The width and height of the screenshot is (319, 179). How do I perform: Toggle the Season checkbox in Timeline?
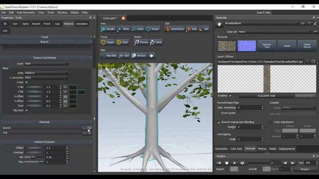pyautogui.click(x=227, y=169)
